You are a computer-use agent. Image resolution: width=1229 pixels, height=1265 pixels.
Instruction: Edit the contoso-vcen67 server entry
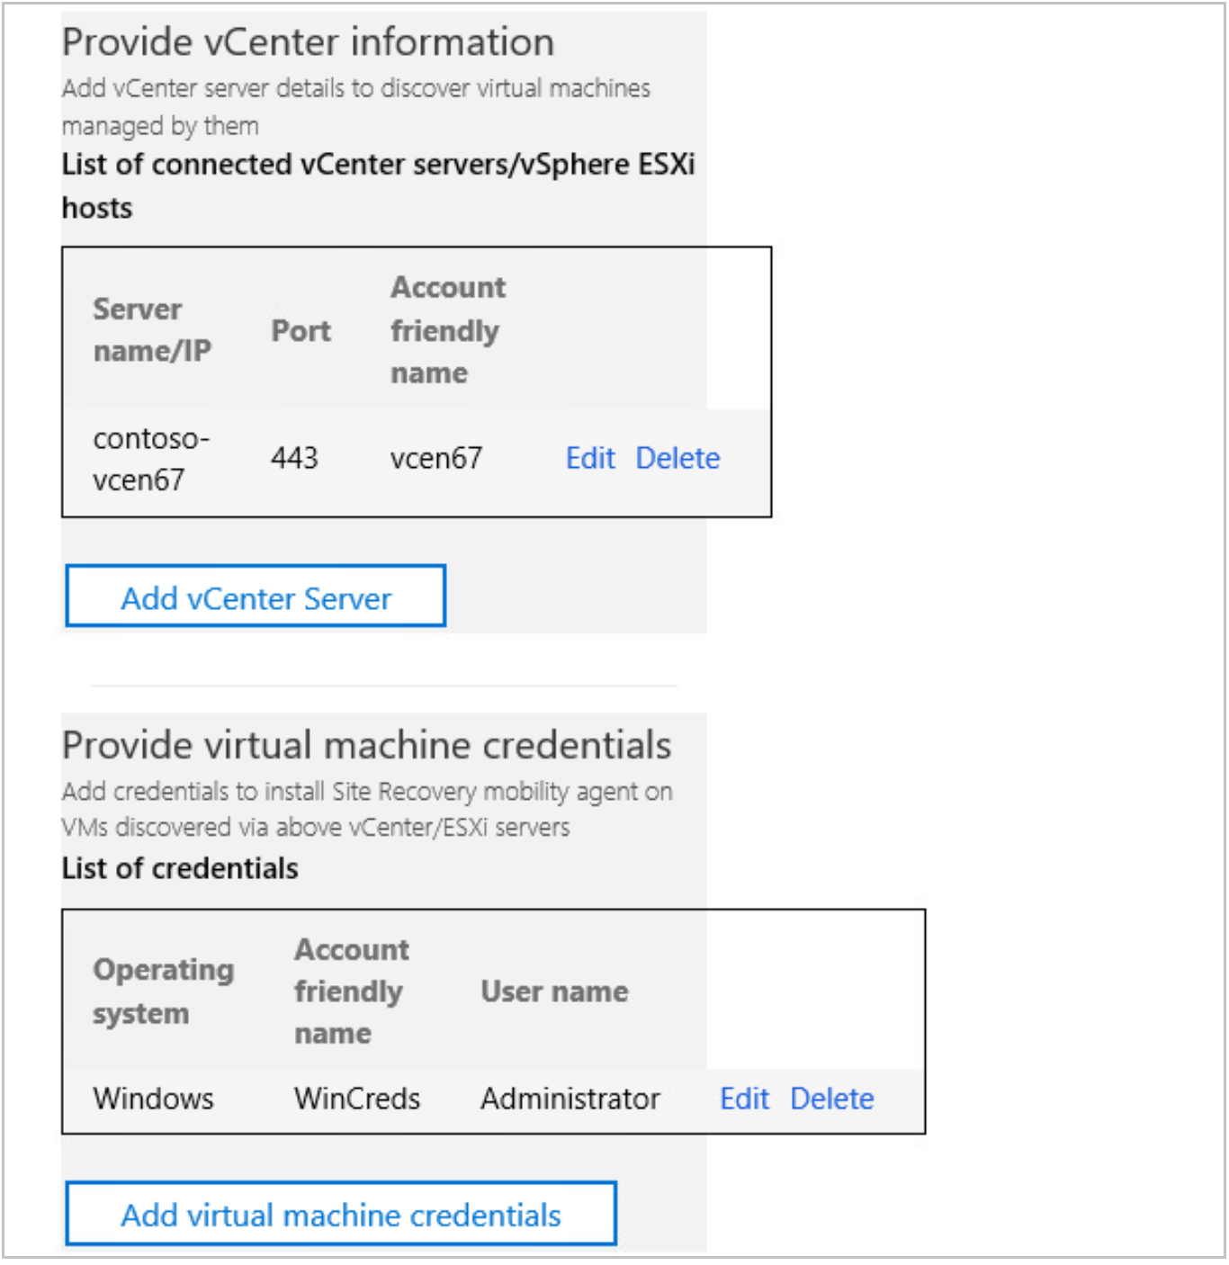(589, 458)
